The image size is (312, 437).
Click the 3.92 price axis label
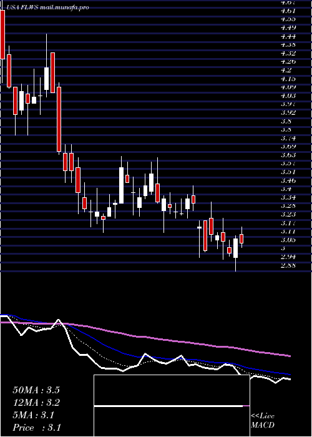tap(288, 113)
